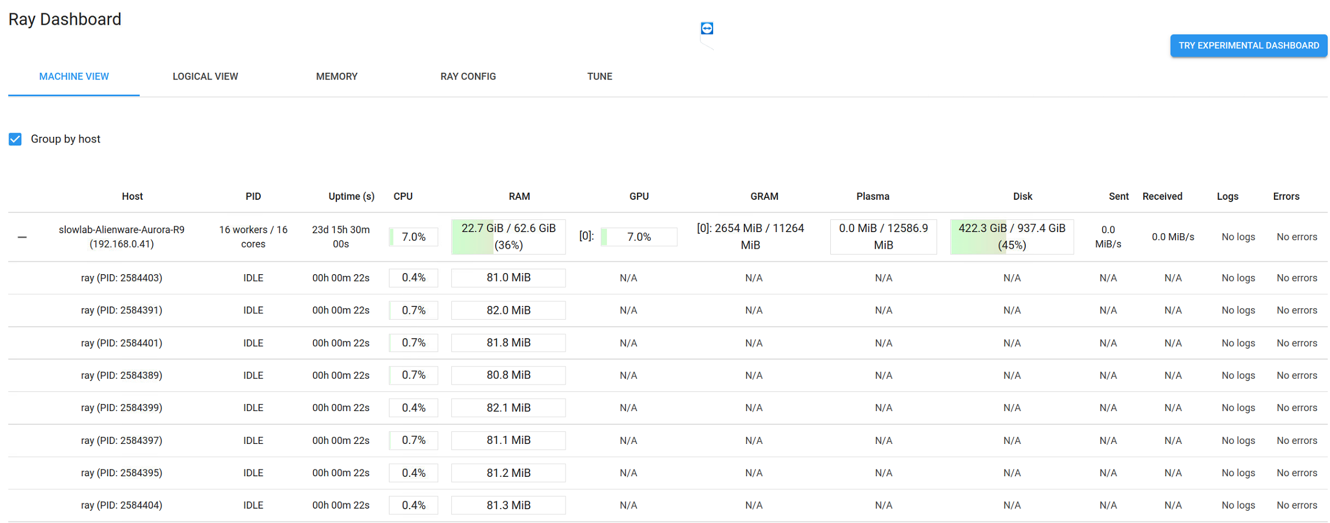The height and width of the screenshot is (523, 1330).
Task: Click the Logs column header
Action: (x=1227, y=196)
